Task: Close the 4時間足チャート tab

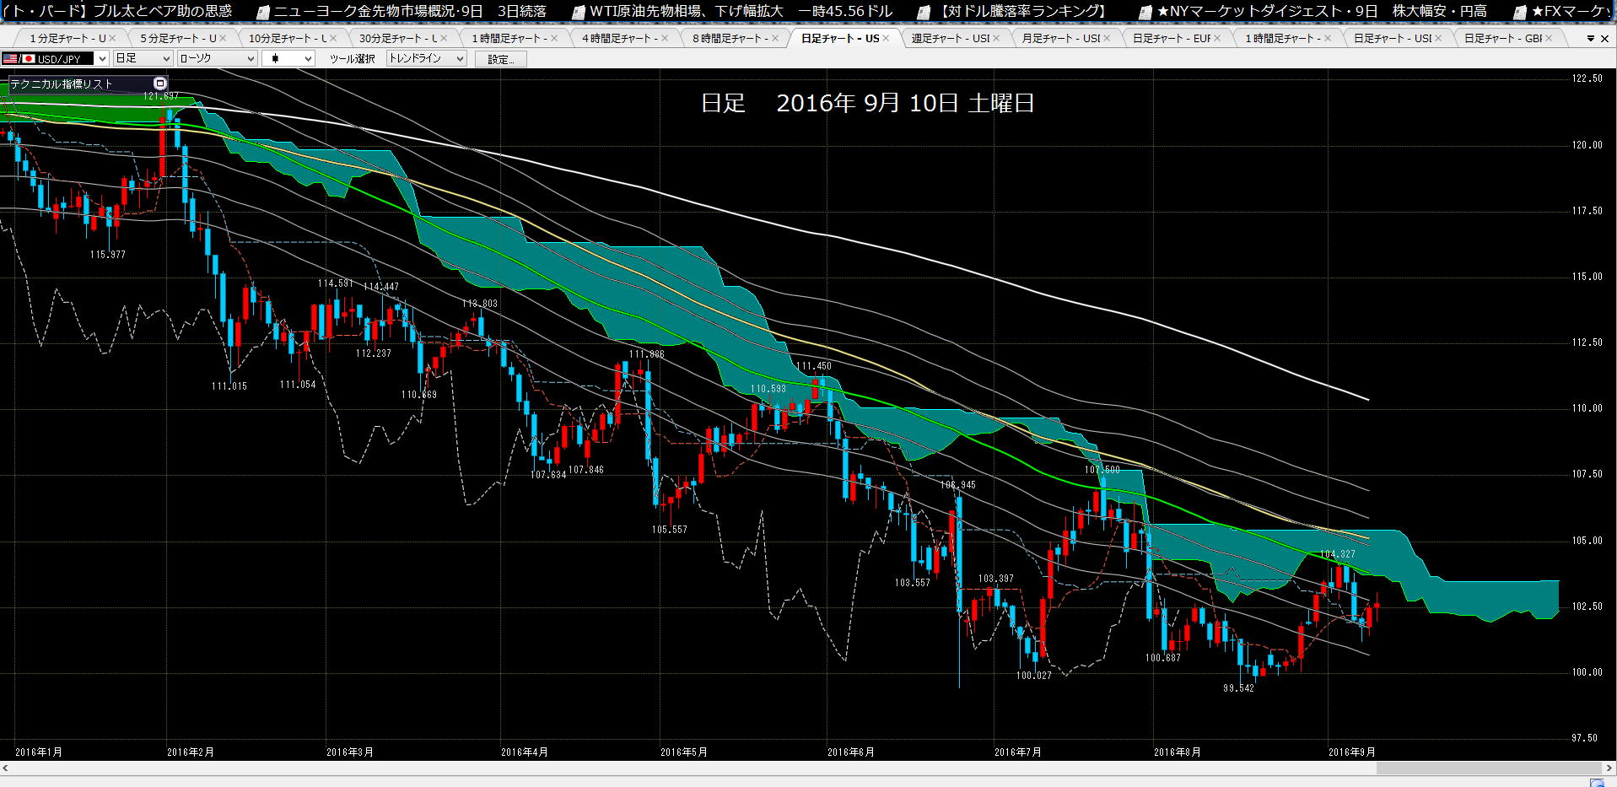Action: [665, 38]
